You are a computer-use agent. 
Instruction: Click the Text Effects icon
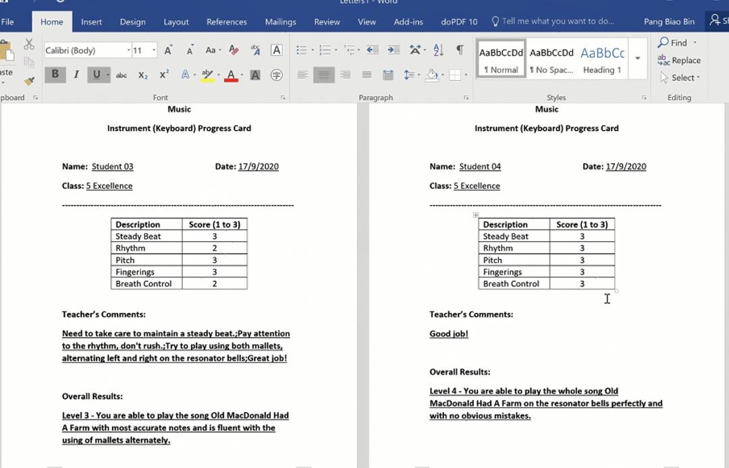pyautogui.click(x=185, y=75)
